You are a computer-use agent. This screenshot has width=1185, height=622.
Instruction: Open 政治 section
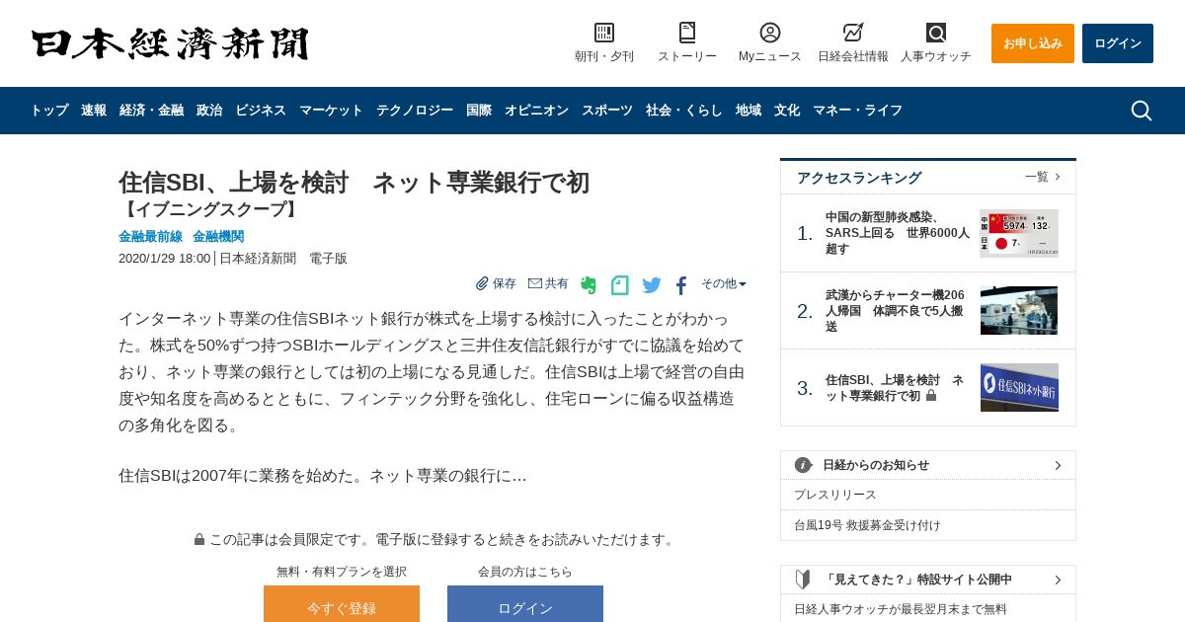(209, 111)
